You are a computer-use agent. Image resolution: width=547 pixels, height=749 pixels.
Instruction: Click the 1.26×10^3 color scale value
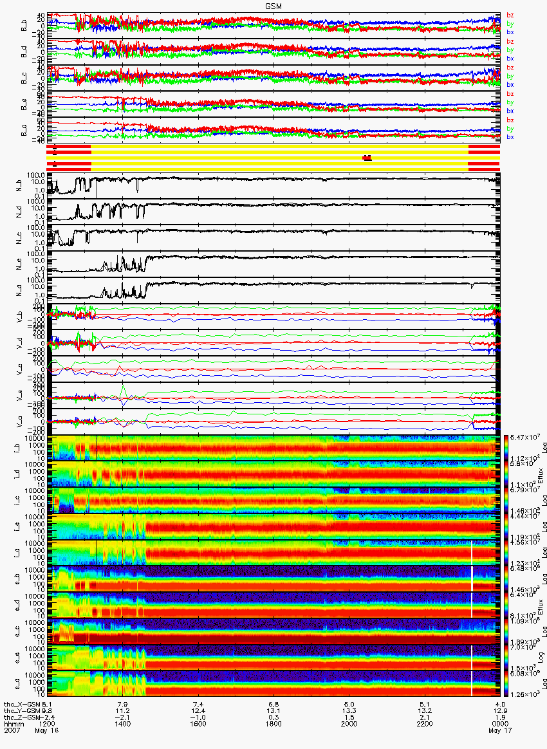[x=524, y=695]
